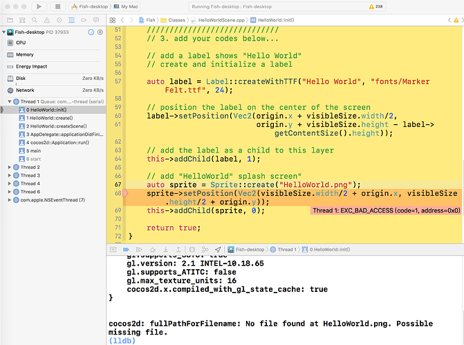Open the CPU gauge
464x345 pixels.
click(x=53, y=43)
